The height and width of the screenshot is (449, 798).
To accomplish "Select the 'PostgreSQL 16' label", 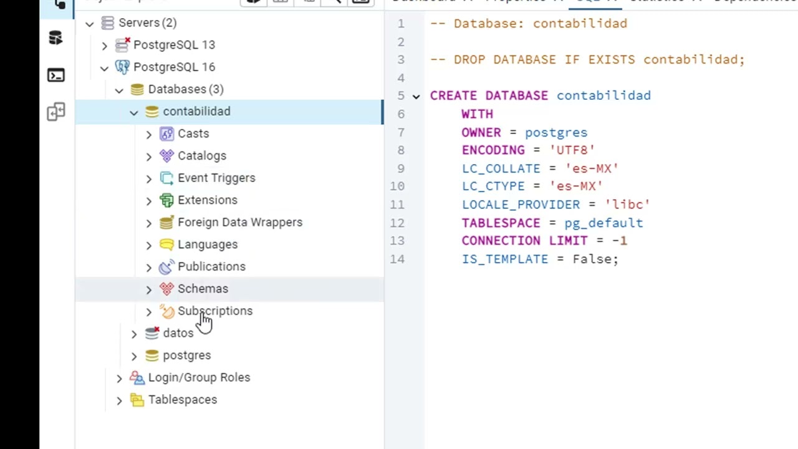I will [x=174, y=67].
